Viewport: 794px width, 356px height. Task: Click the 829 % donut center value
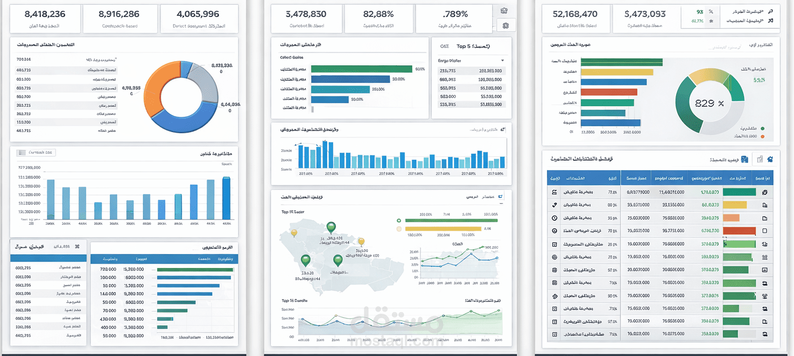click(709, 104)
